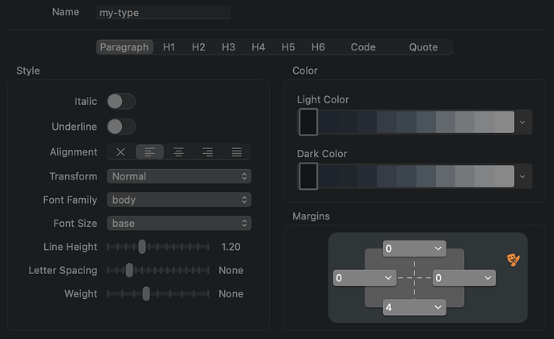The width and height of the screenshot is (554, 339).
Task: Select the no-alignment X icon
Action: [120, 152]
